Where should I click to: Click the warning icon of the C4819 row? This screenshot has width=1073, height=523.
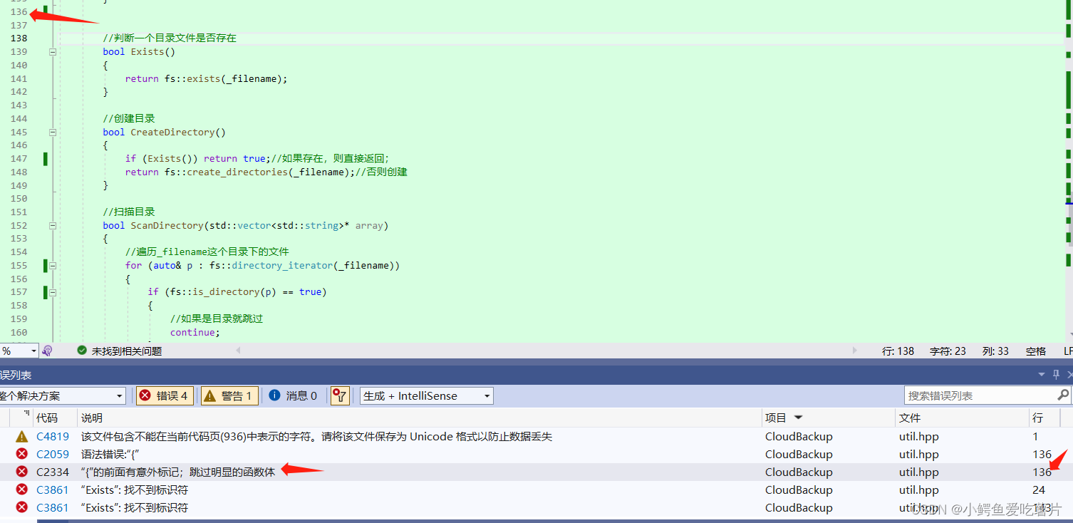coord(22,436)
